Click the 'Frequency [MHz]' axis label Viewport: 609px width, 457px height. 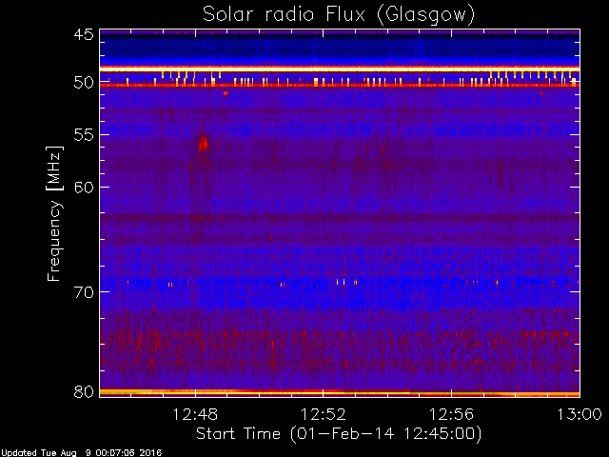55,213
